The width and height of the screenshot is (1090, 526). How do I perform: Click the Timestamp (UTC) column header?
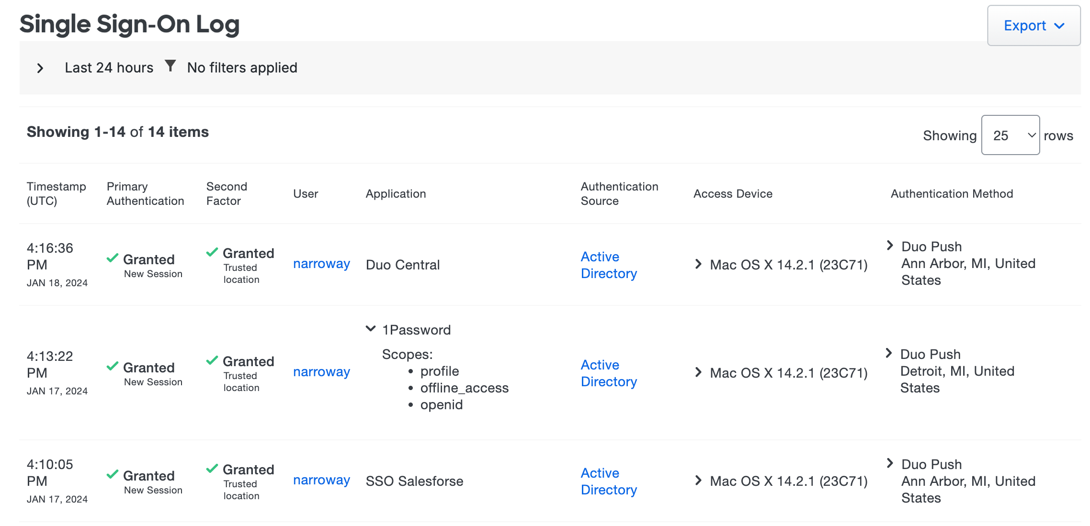point(56,193)
